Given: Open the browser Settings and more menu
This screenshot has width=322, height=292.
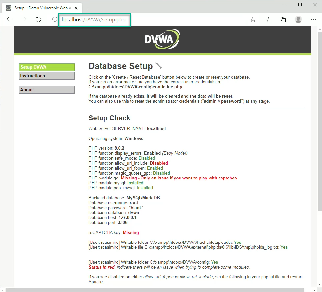Looking at the screenshot, I should click(313, 19).
